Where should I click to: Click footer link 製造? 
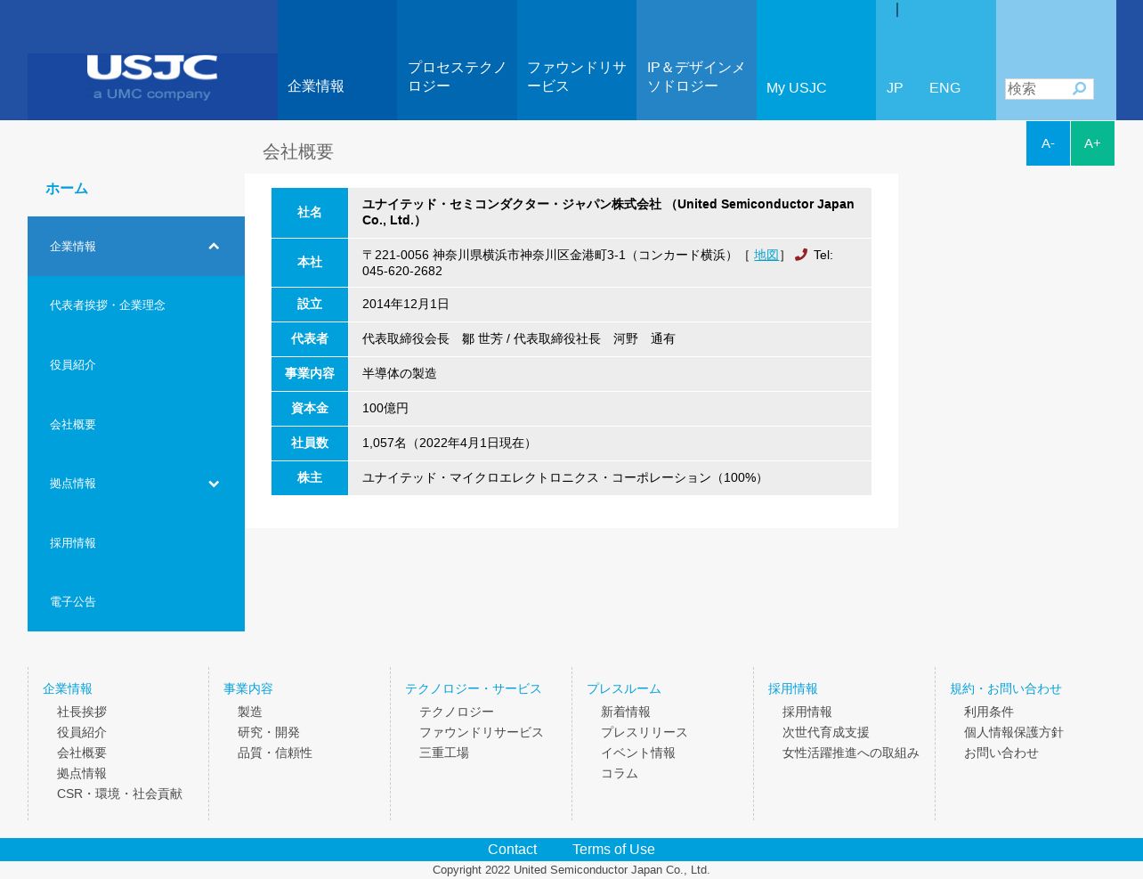point(250,712)
